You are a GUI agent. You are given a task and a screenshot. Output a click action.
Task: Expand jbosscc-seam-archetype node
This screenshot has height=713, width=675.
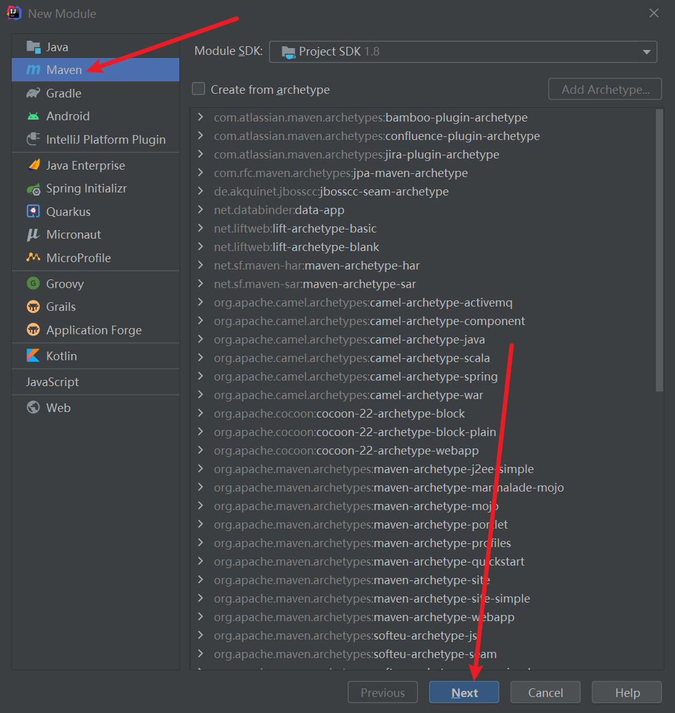click(x=200, y=191)
